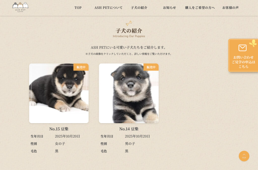Screen dimensions: 258x170
Task: Click the envelope mail icon
Action: click(x=242, y=48)
